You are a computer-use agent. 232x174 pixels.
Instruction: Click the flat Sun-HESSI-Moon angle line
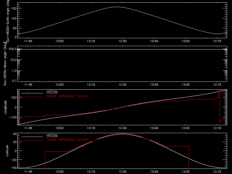click(x=122, y=49)
